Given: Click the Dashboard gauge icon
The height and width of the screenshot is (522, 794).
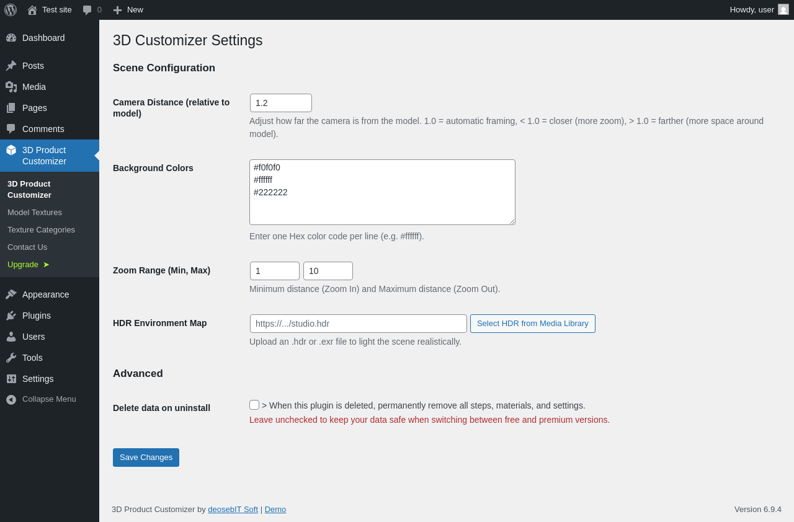Looking at the screenshot, I should coord(11,38).
